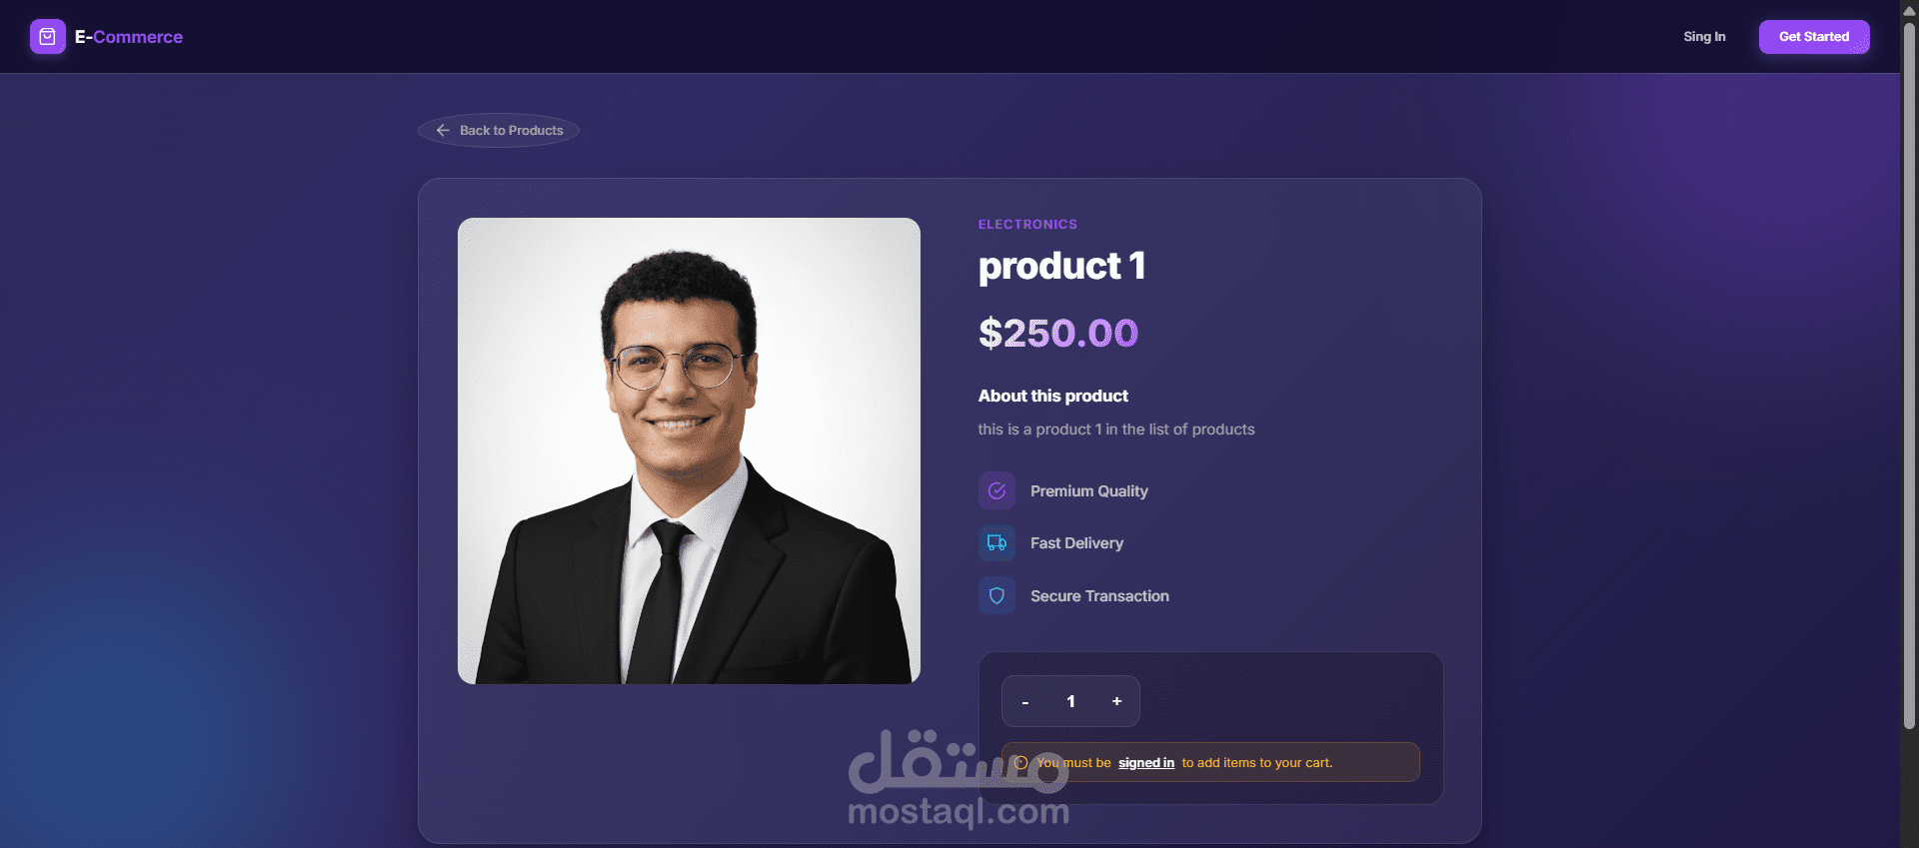Click the Get Started button
Viewport: 1919px width, 848px height.
point(1814,37)
